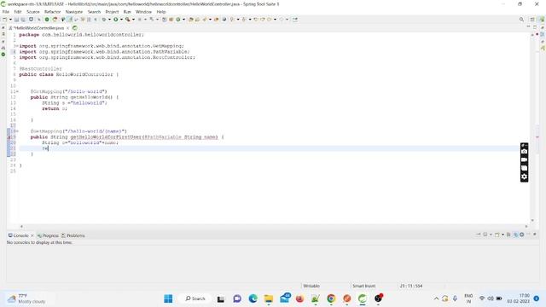Screen dimensions: 546x307
Task: Open Spring Tool Suite taskbar icon
Action: tap(363, 298)
